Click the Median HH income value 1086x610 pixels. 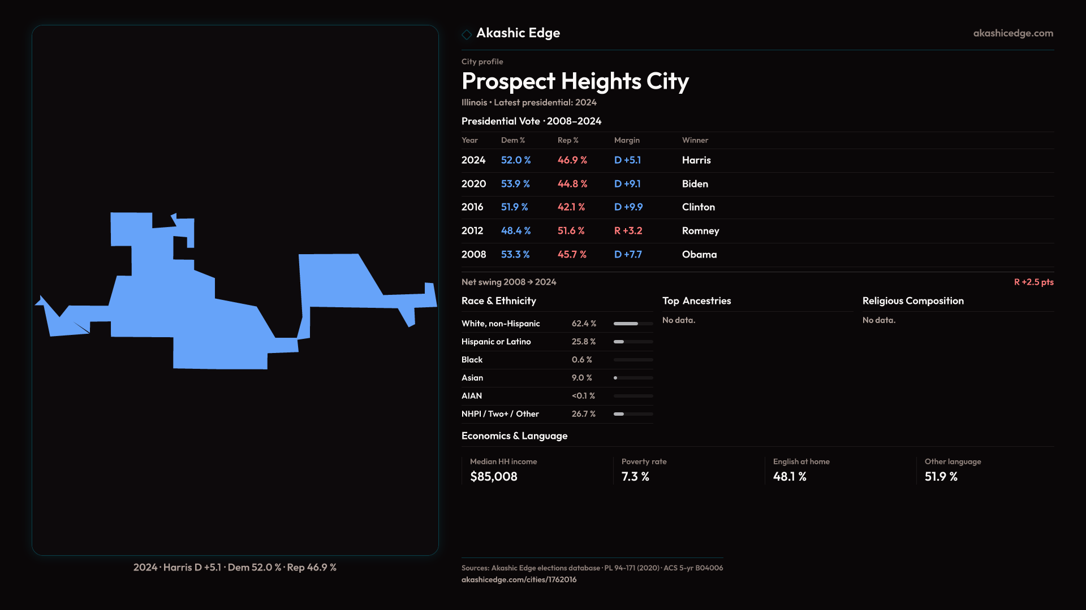pos(494,477)
